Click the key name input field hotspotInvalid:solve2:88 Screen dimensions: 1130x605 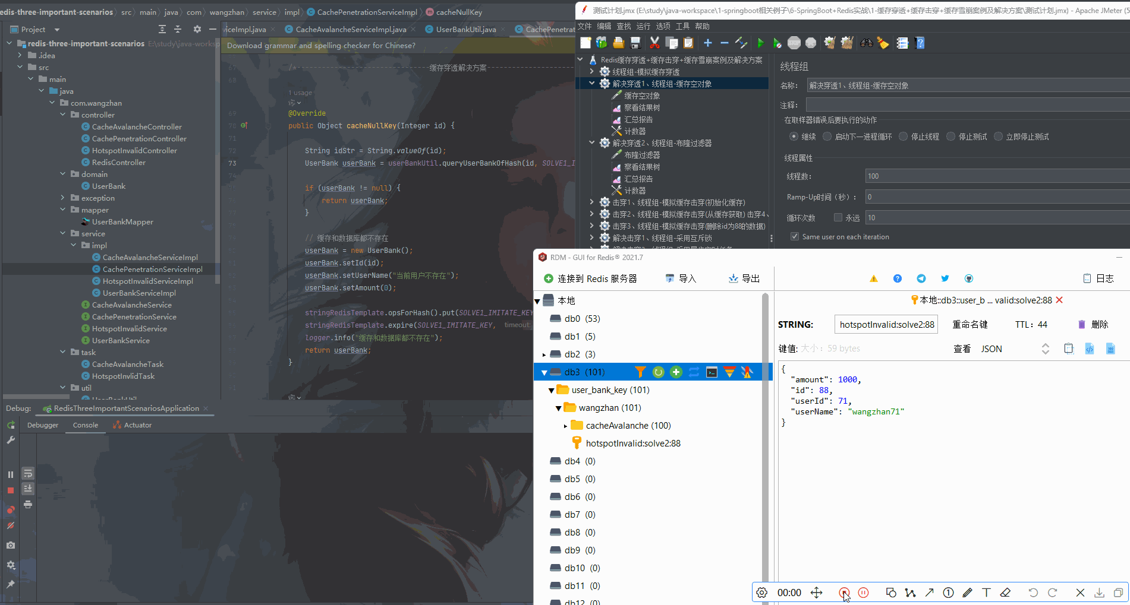click(886, 324)
